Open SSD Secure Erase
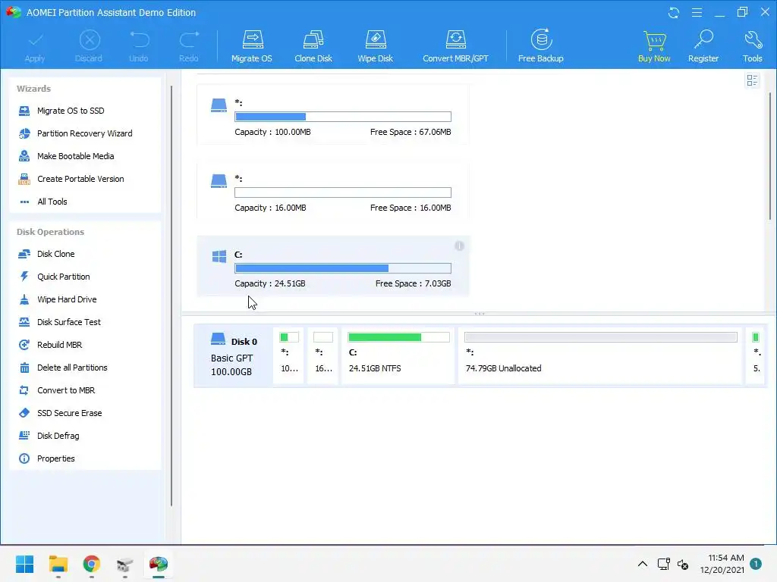The height and width of the screenshot is (582, 777). point(69,413)
